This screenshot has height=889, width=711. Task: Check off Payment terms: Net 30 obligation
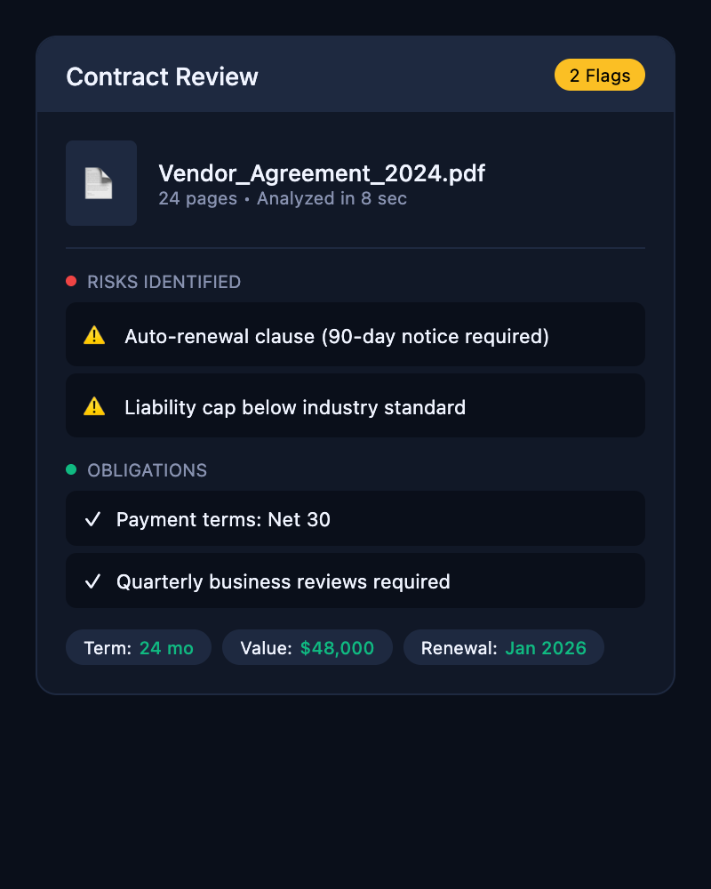coord(355,518)
